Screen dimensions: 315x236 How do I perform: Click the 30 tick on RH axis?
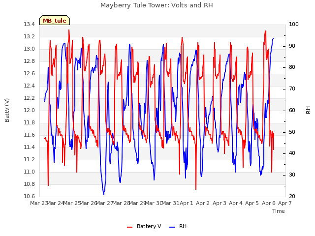292,175
